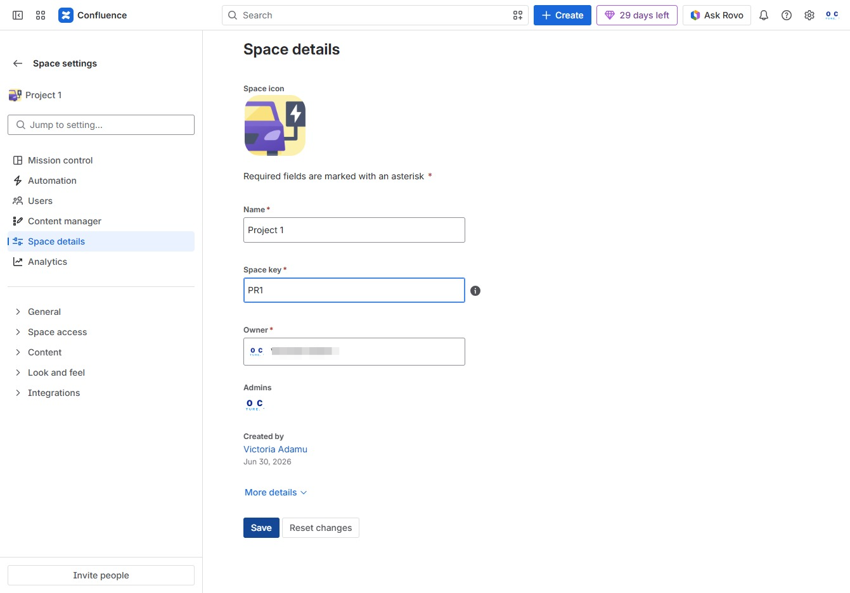Click the Content manager icon
This screenshot has height=593, width=850.
tap(18, 221)
